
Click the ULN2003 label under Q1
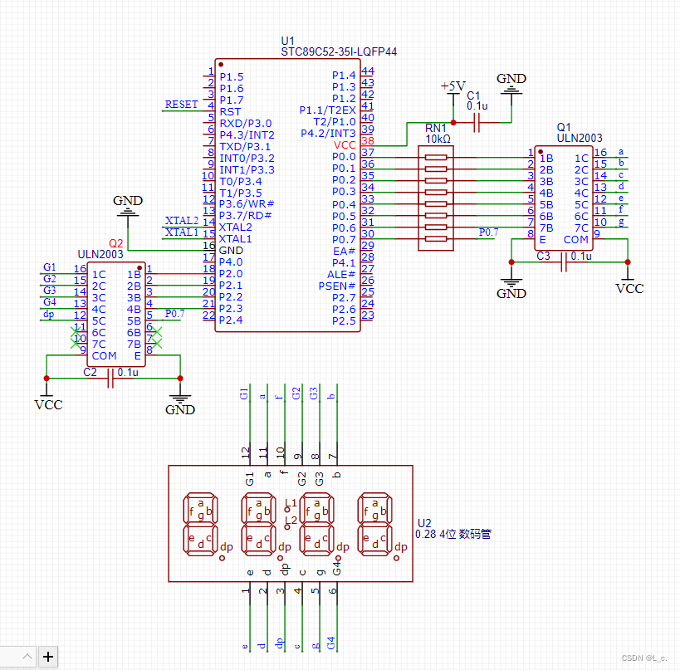pyautogui.click(x=580, y=139)
